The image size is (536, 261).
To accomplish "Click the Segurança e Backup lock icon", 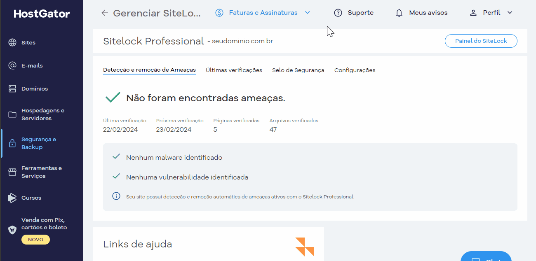I will (12, 143).
